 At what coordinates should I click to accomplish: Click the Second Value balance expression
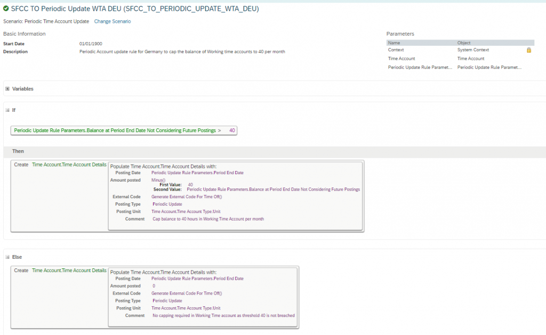click(274, 189)
